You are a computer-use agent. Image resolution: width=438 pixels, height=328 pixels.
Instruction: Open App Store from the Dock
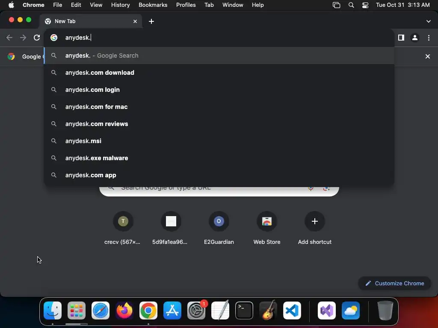172,310
